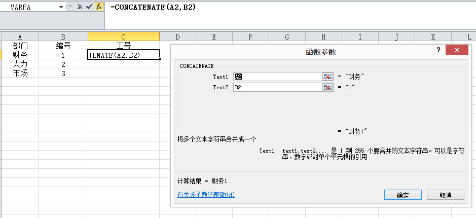
Task: Click cell containing 市场
Action: pos(20,73)
